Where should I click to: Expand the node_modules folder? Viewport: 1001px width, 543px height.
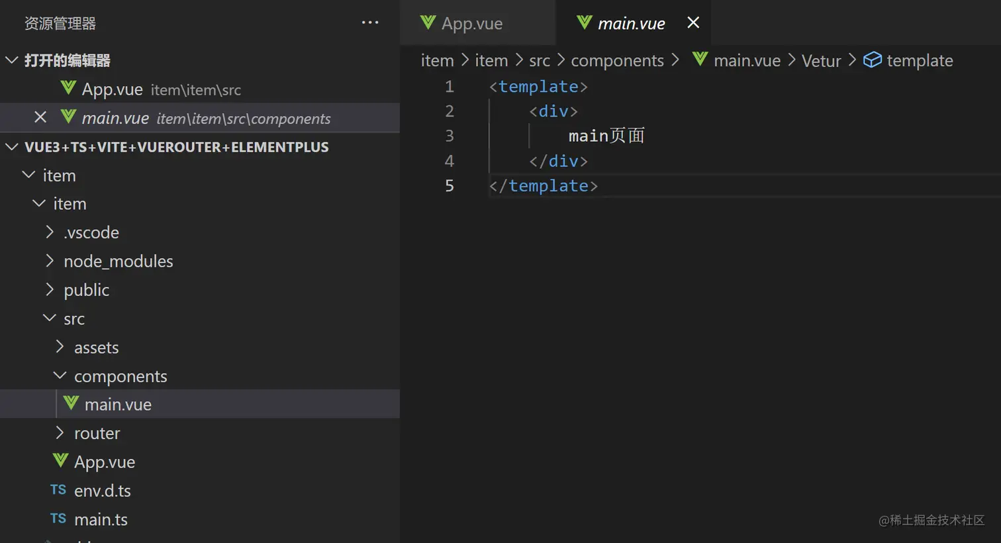[x=50, y=261]
